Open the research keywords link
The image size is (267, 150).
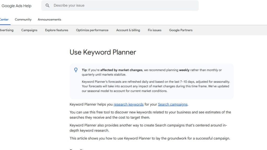129,104
